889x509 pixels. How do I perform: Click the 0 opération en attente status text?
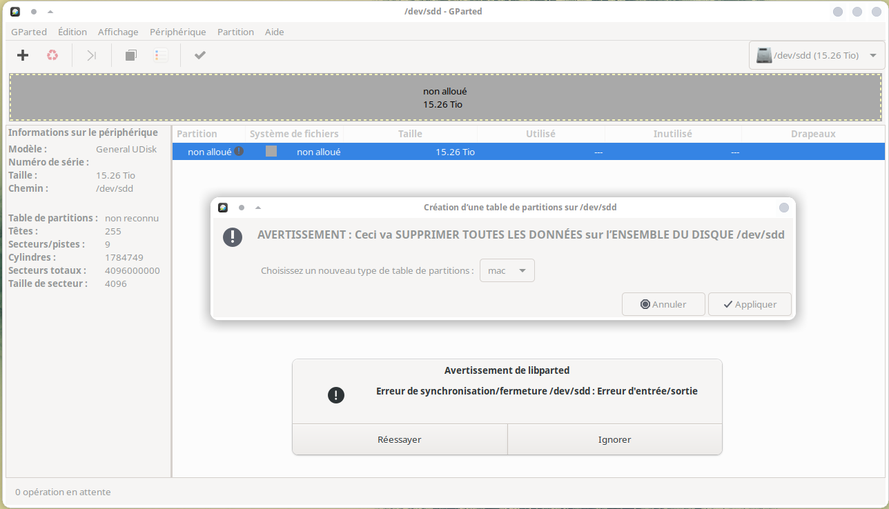[63, 492]
